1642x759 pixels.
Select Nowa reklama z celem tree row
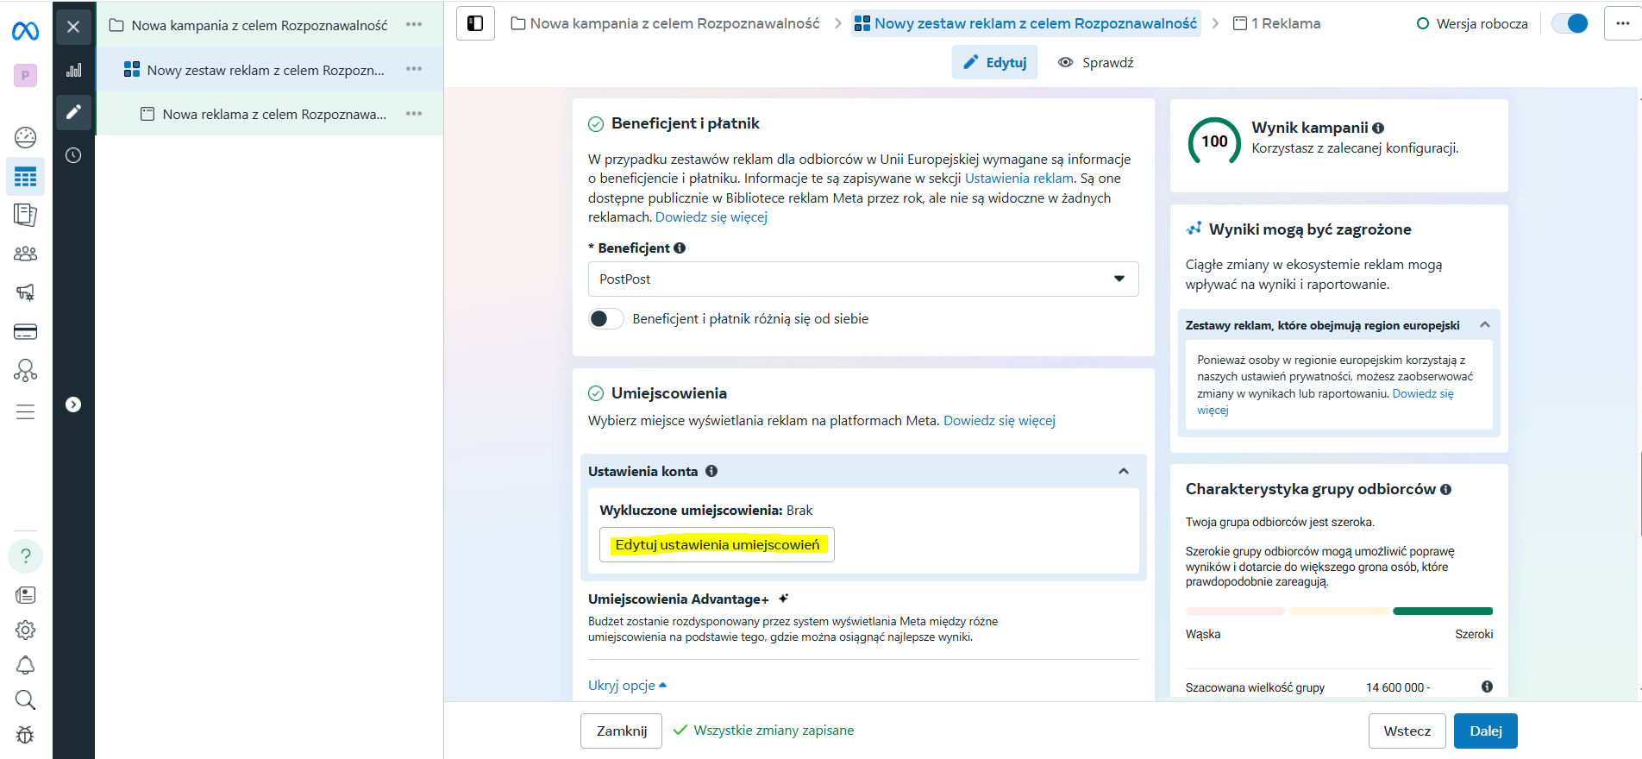269,114
